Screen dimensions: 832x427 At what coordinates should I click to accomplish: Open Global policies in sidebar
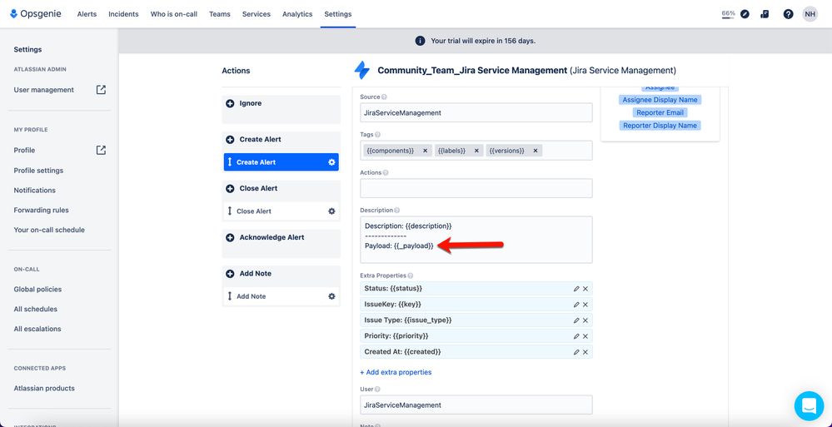click(37, 289)
